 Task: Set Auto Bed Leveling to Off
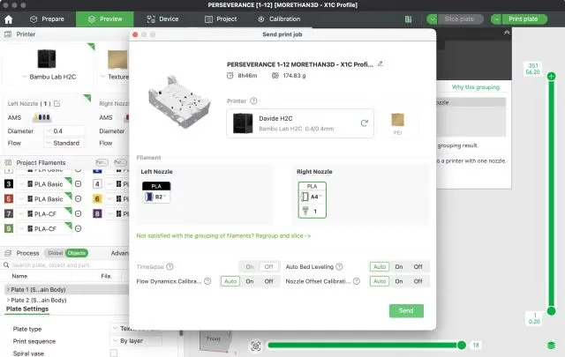[x=418, y=266]
